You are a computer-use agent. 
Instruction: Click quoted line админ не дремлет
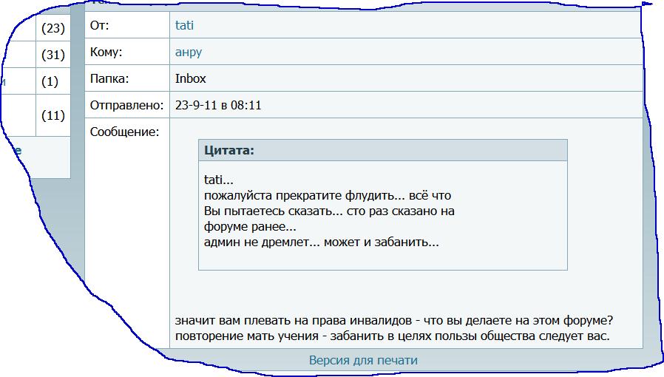click(321, 242)
